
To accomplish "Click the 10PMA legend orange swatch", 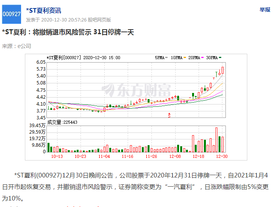I will [x=184, y=58].
